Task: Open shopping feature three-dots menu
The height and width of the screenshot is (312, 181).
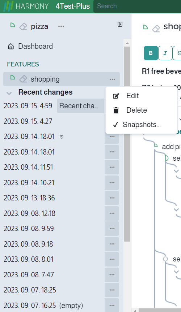Action: tap(112, 79)
